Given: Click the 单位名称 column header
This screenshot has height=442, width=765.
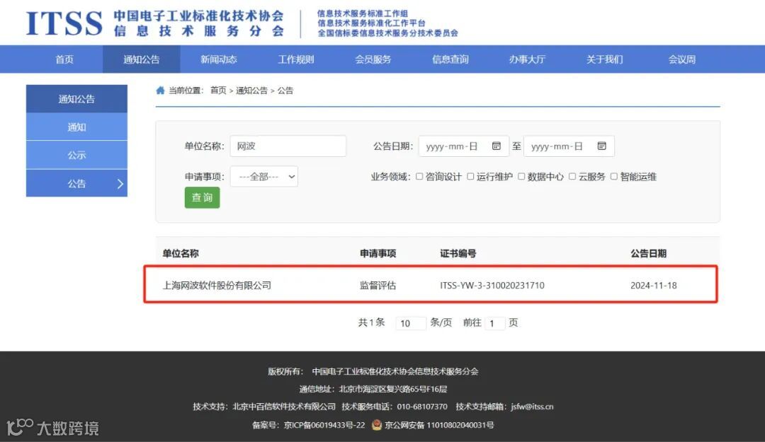Looking at the screenshot, I should (x=181, y=253).
